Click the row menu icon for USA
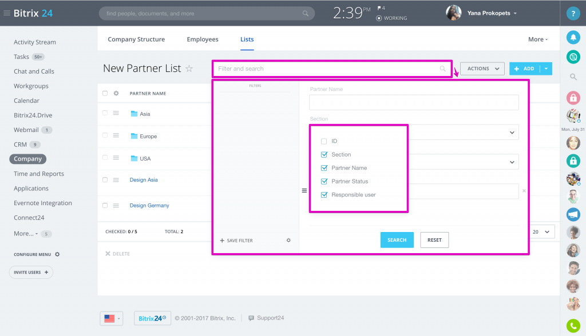Image resolution: width=586 pixels, height=336 pixels. pyautogui.click(x=116, y=158)
